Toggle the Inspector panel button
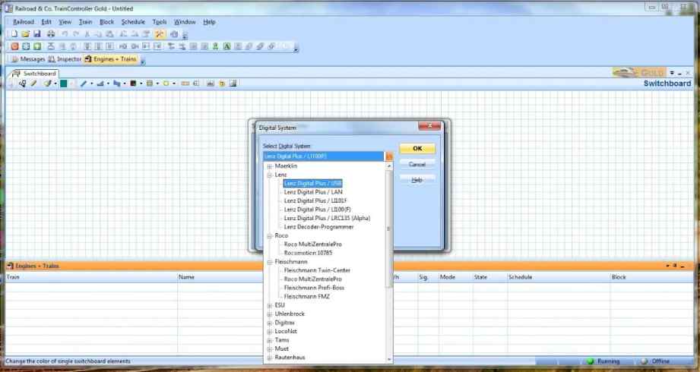 click(65, 59)
